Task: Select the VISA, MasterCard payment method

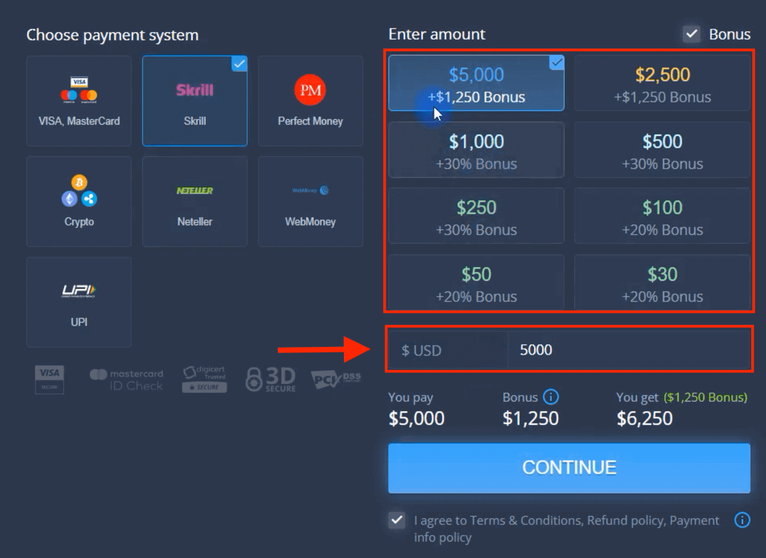Action: pos(78,100)
